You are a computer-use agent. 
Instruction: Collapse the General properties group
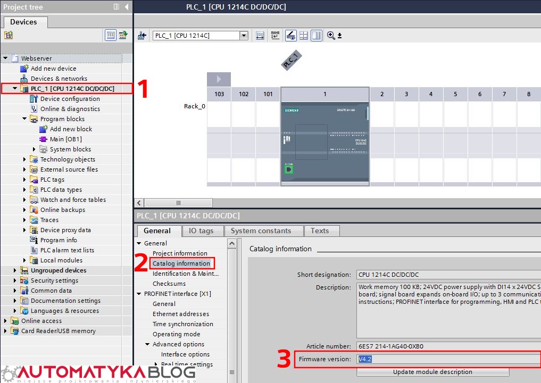tap(139, 243)
